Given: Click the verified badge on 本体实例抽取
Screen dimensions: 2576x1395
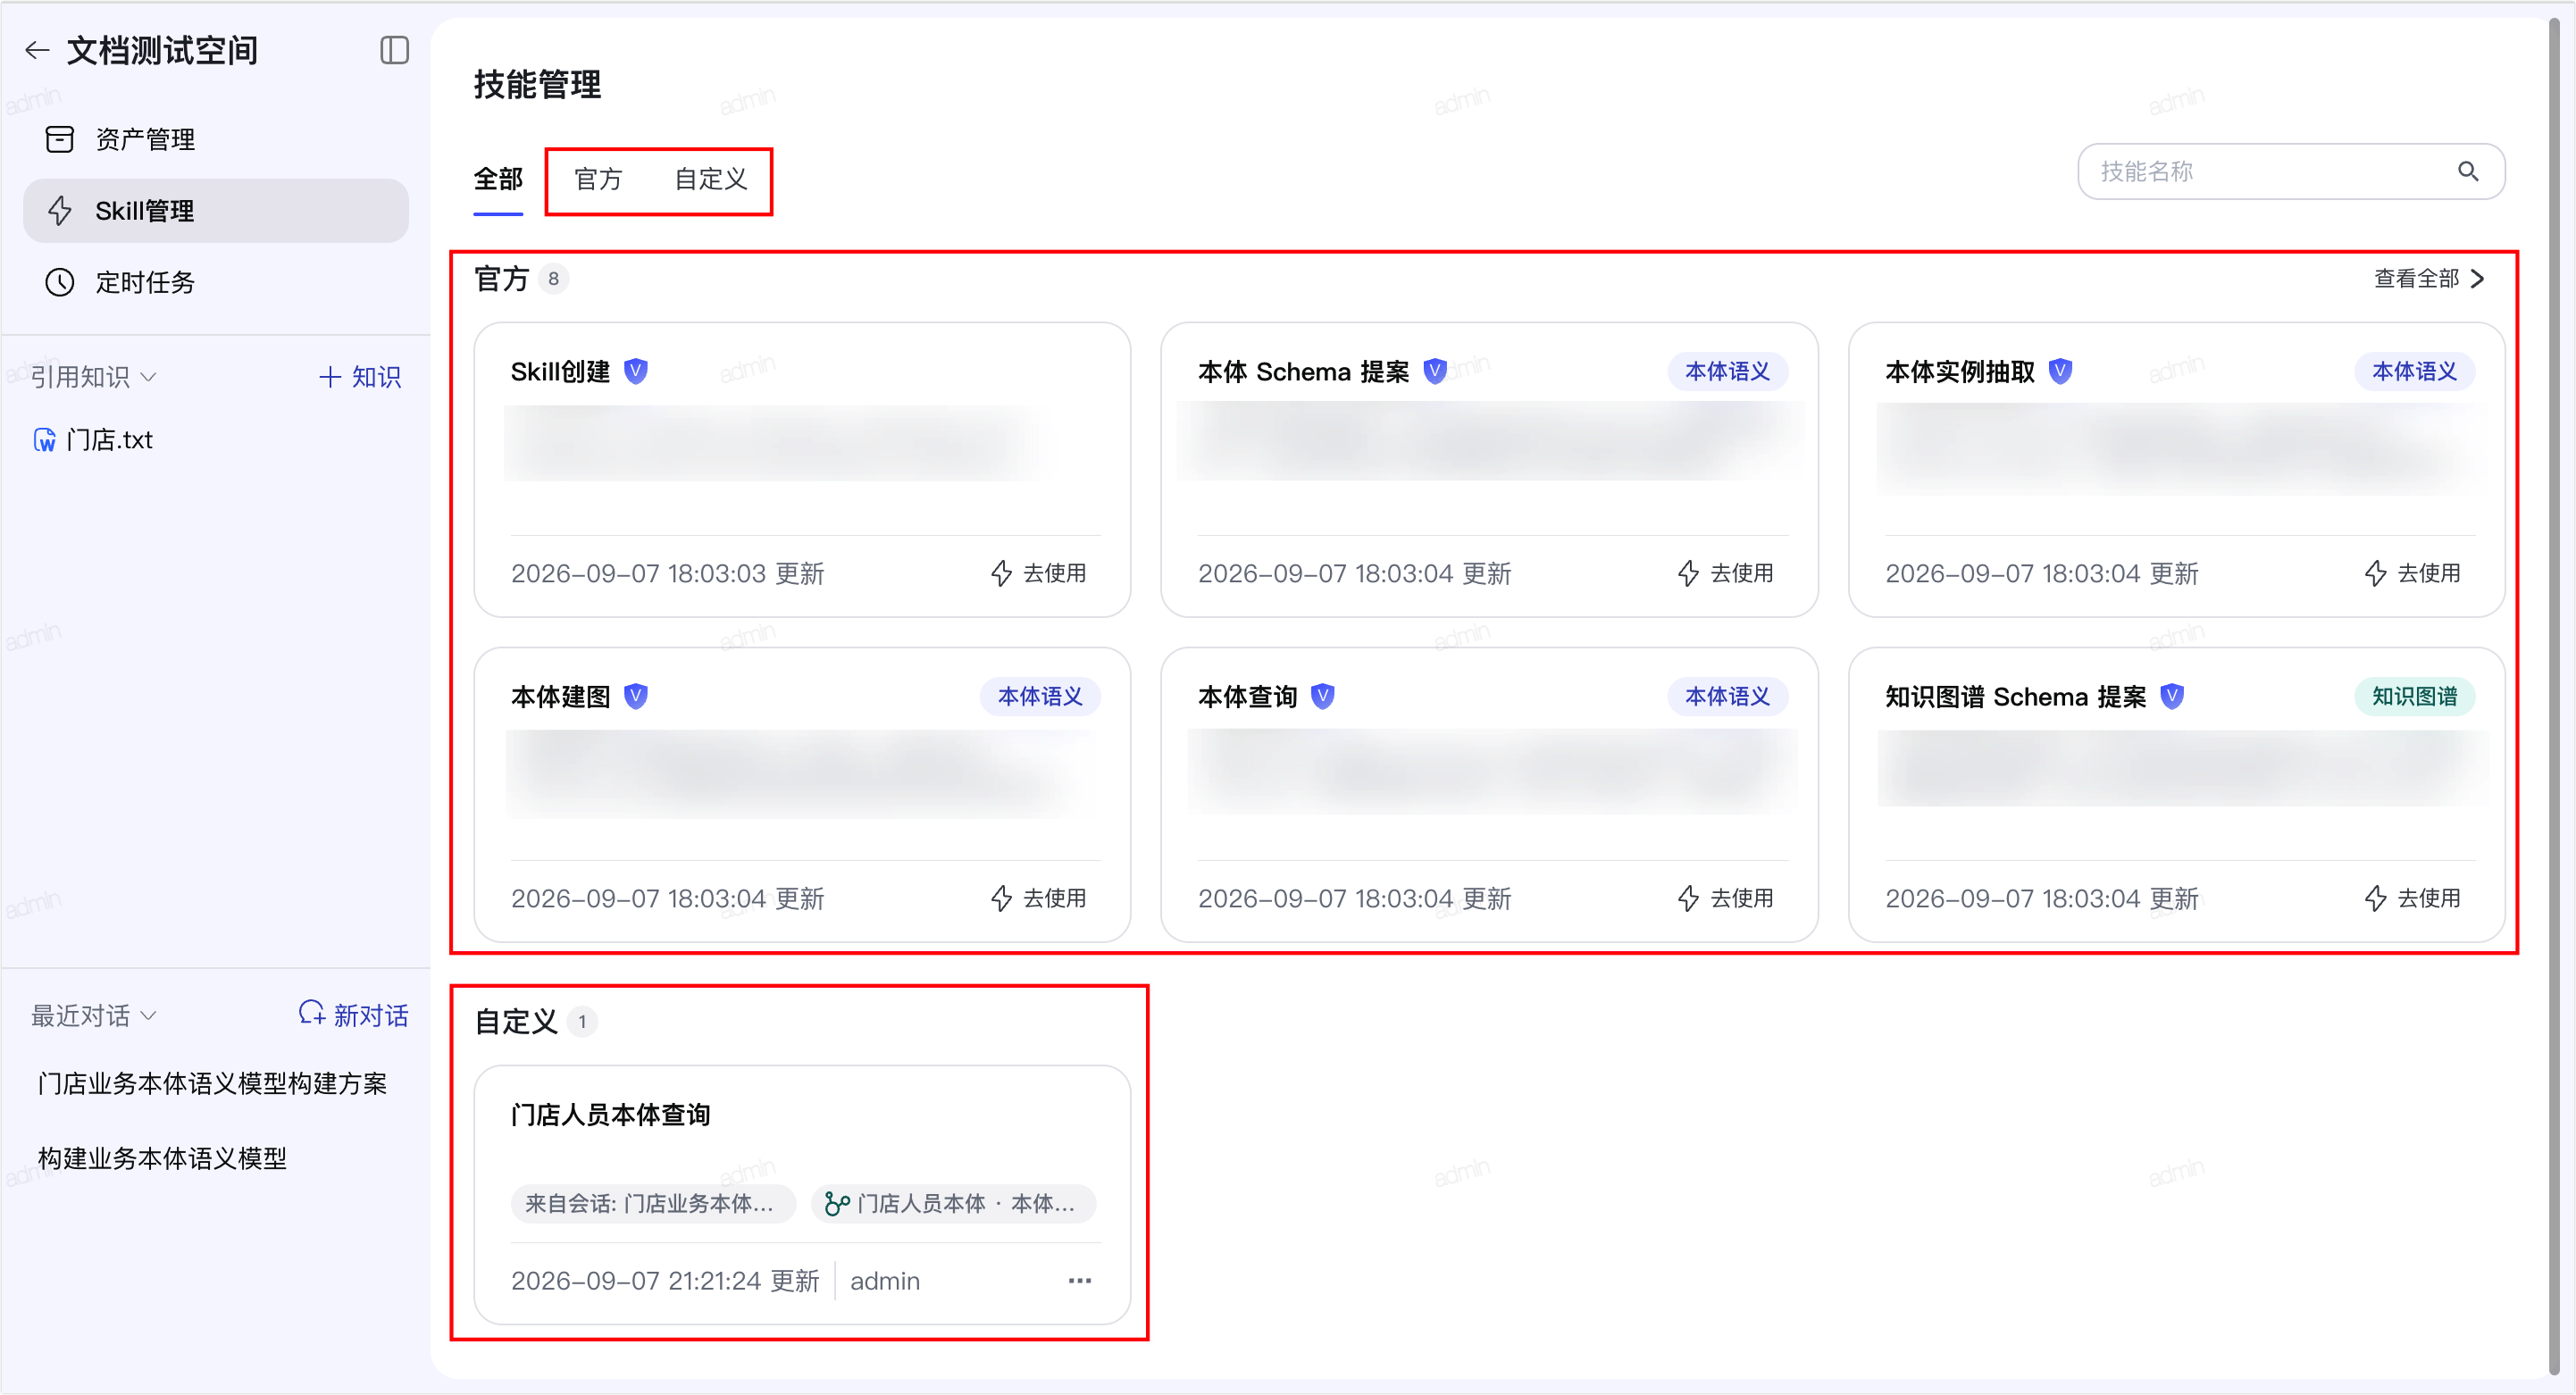Looking at the screenshot, I should [x=2060, y=371].
